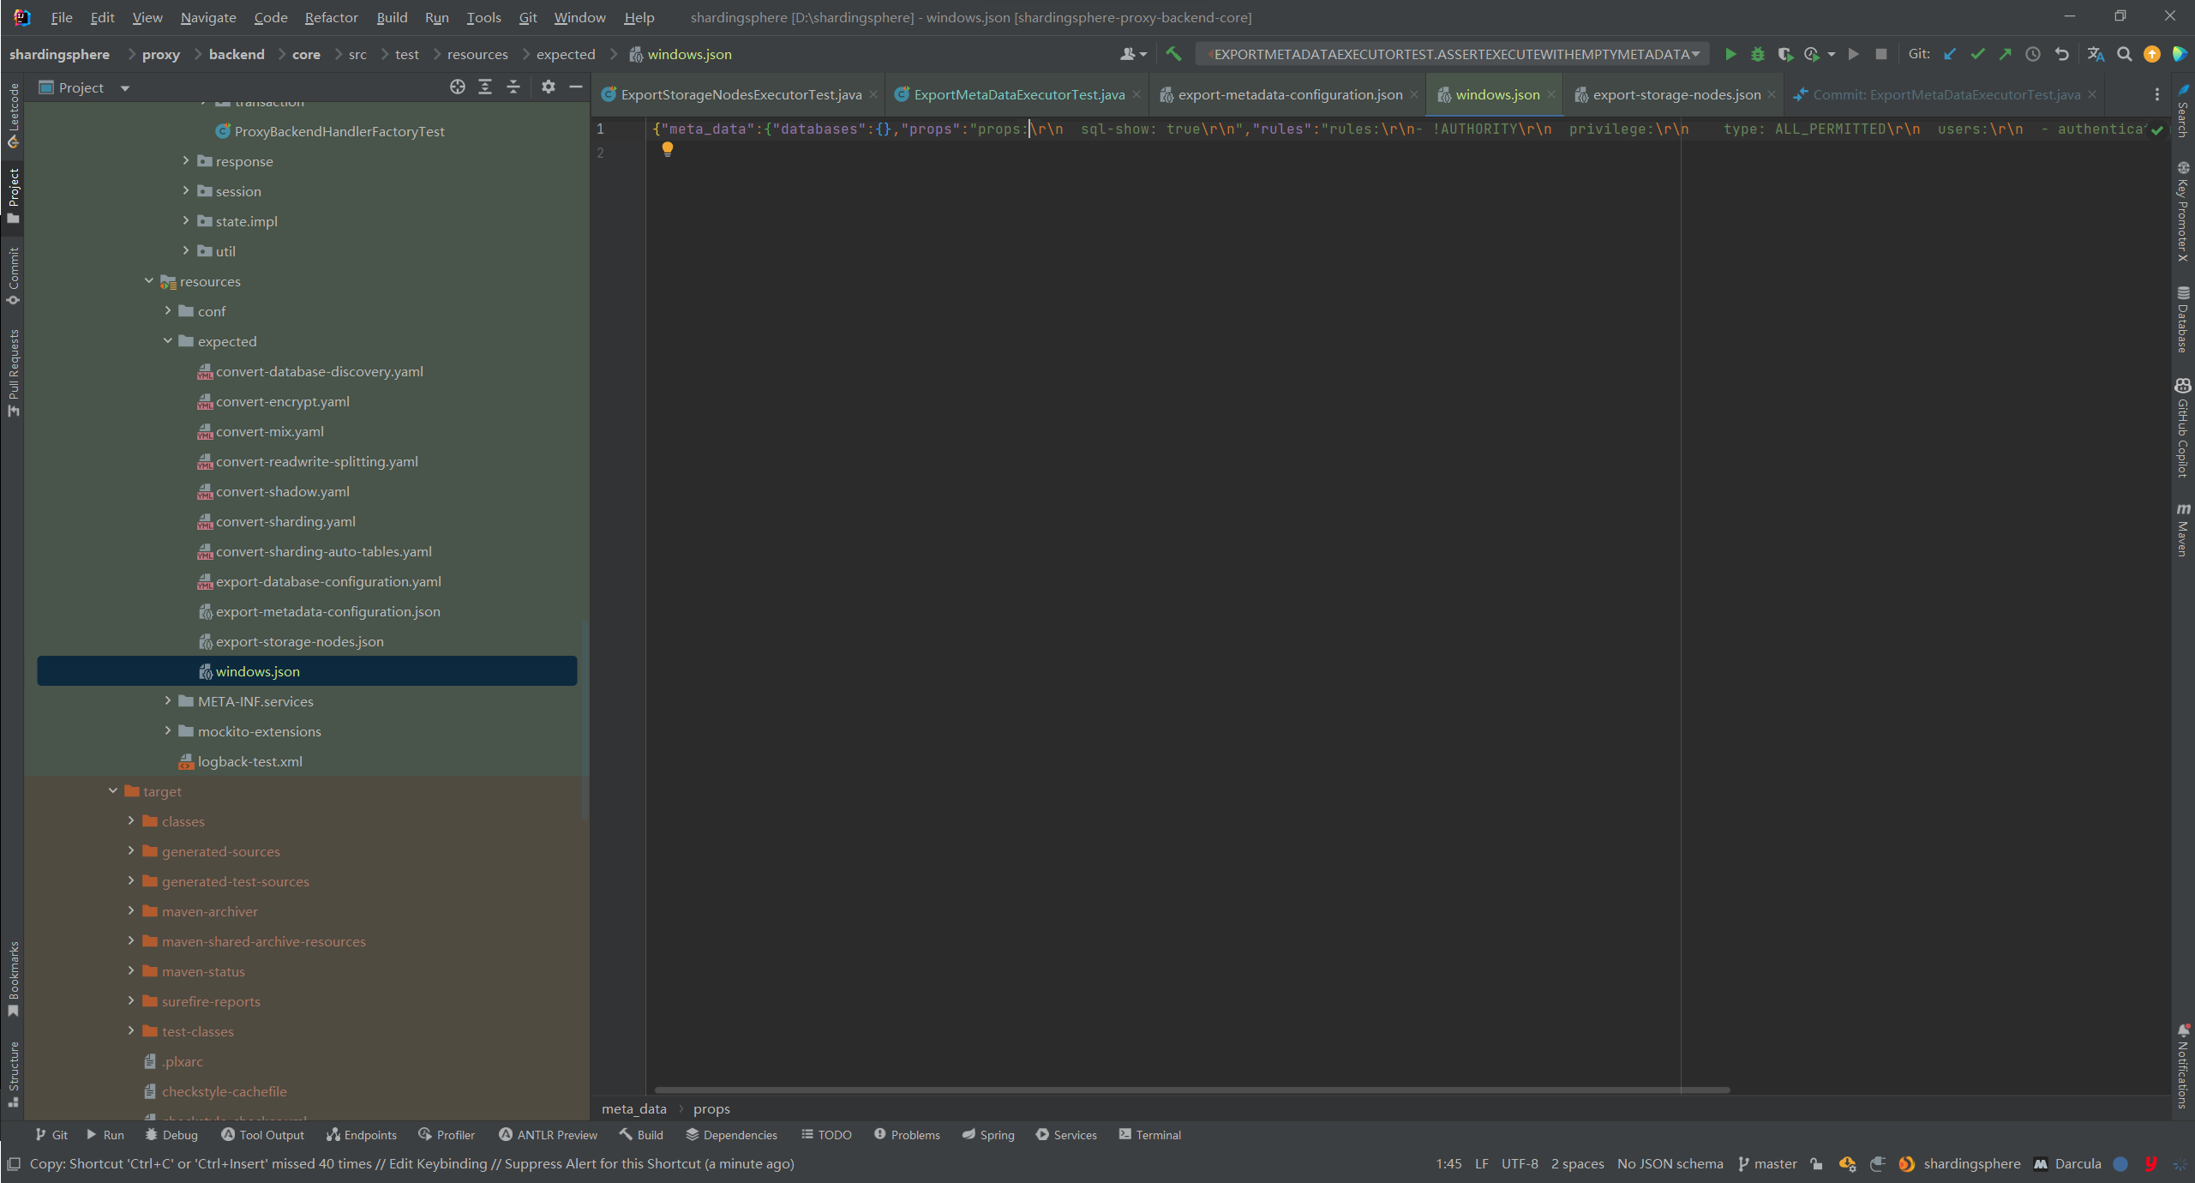Open the Refactor menu
The image size is (2195, 1183).
click(331, 17)
